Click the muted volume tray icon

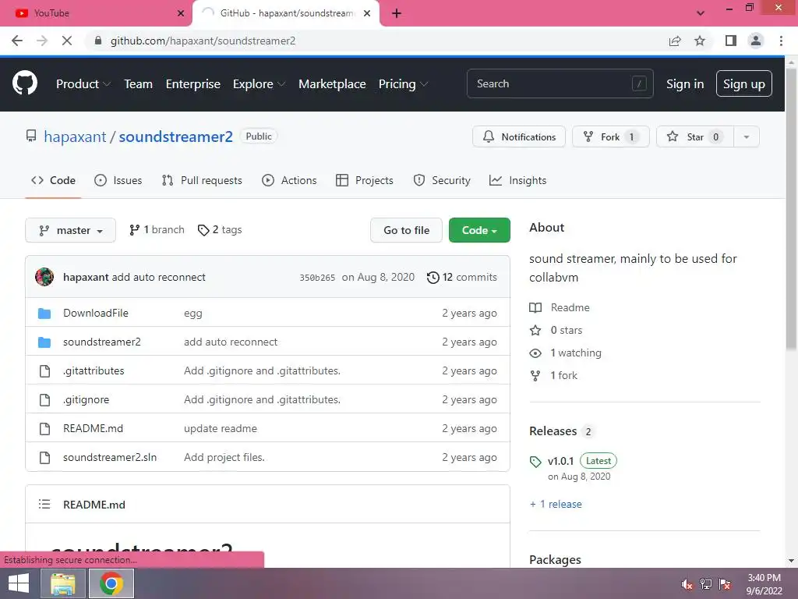pyautogui.click(x=687, y=583)
